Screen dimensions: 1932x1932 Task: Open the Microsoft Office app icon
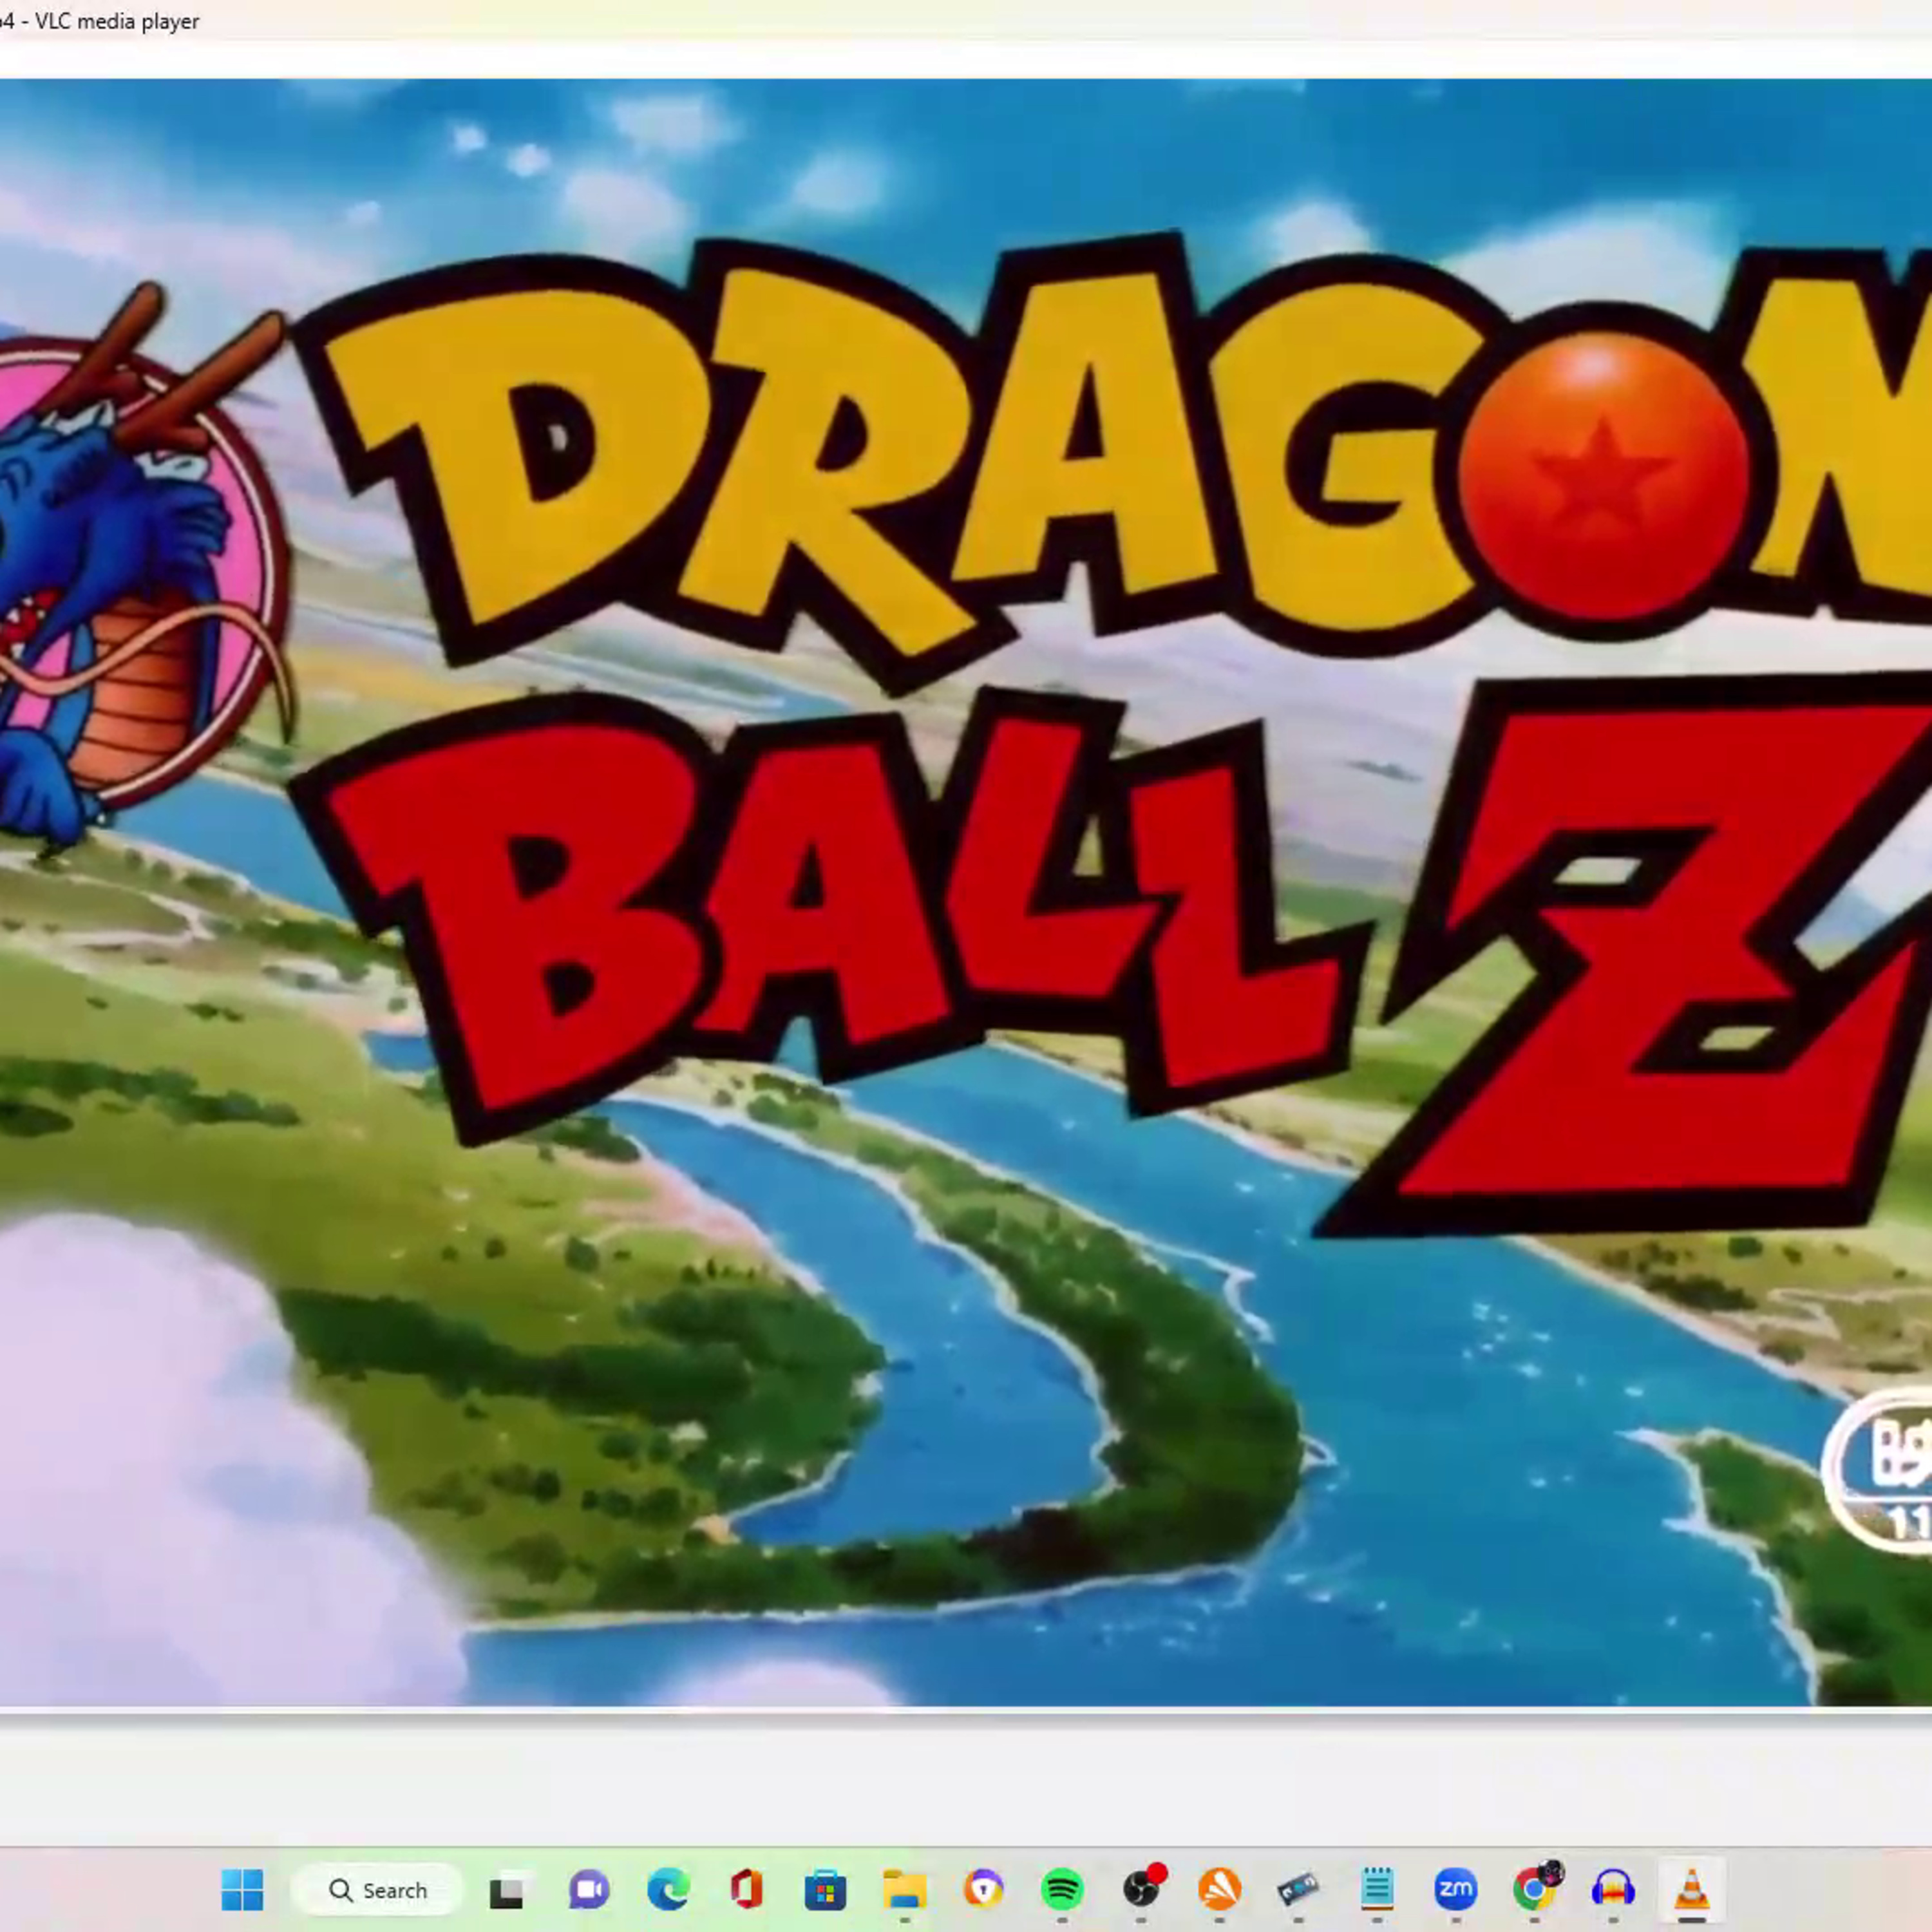point(746,1890)
